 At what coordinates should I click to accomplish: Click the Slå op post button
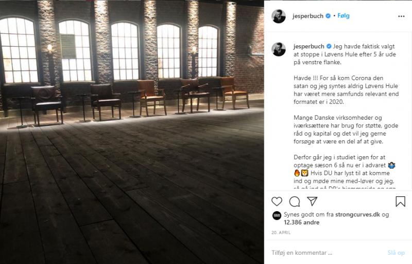coord(396,253)
